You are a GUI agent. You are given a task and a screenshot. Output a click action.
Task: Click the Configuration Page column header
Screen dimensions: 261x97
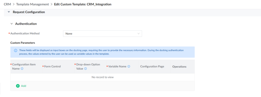pos(152,66)
